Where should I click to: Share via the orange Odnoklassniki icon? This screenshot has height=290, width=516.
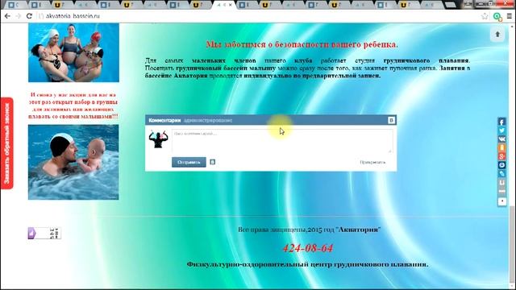point(501,147)
